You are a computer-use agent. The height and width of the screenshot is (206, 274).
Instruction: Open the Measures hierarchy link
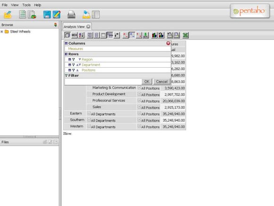tap(76, 49)
